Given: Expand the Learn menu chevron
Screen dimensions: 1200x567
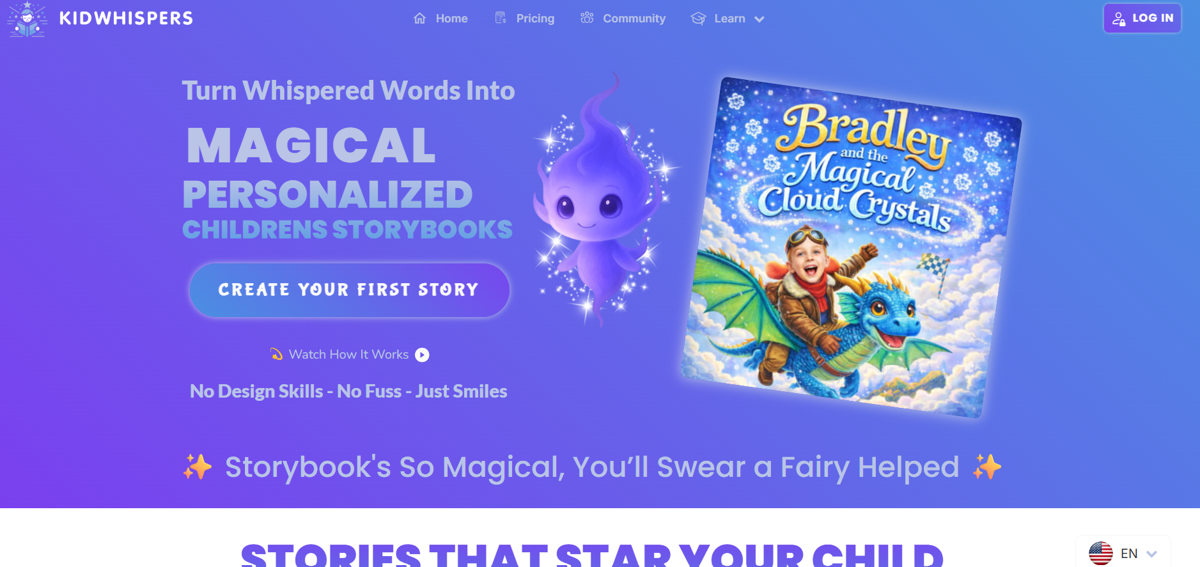Looking at the screenshot, I should [x=760, y=19].
